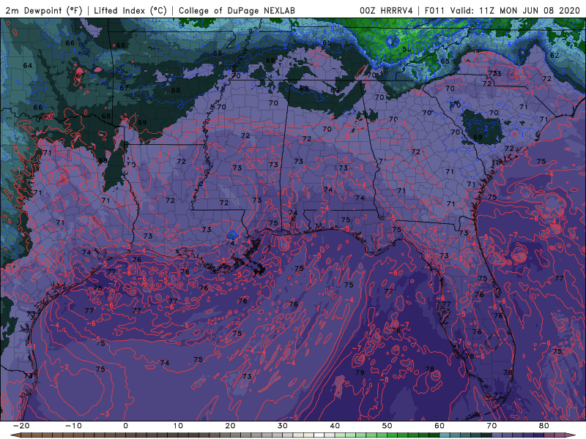The height and width of the screenshot is (439, 586).
Task: Click the 20 label on the color scale
Action: 231,426
